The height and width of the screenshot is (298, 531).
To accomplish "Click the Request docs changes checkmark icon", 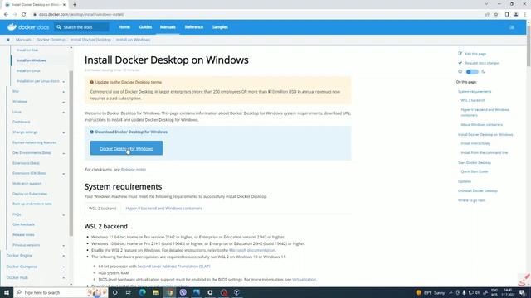I will (460, 63).
